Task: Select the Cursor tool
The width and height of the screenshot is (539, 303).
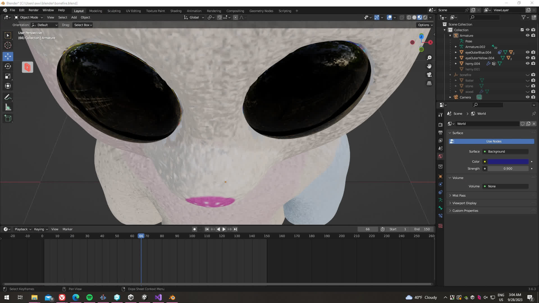Action: pyautogui.click(x=8, y=45)
